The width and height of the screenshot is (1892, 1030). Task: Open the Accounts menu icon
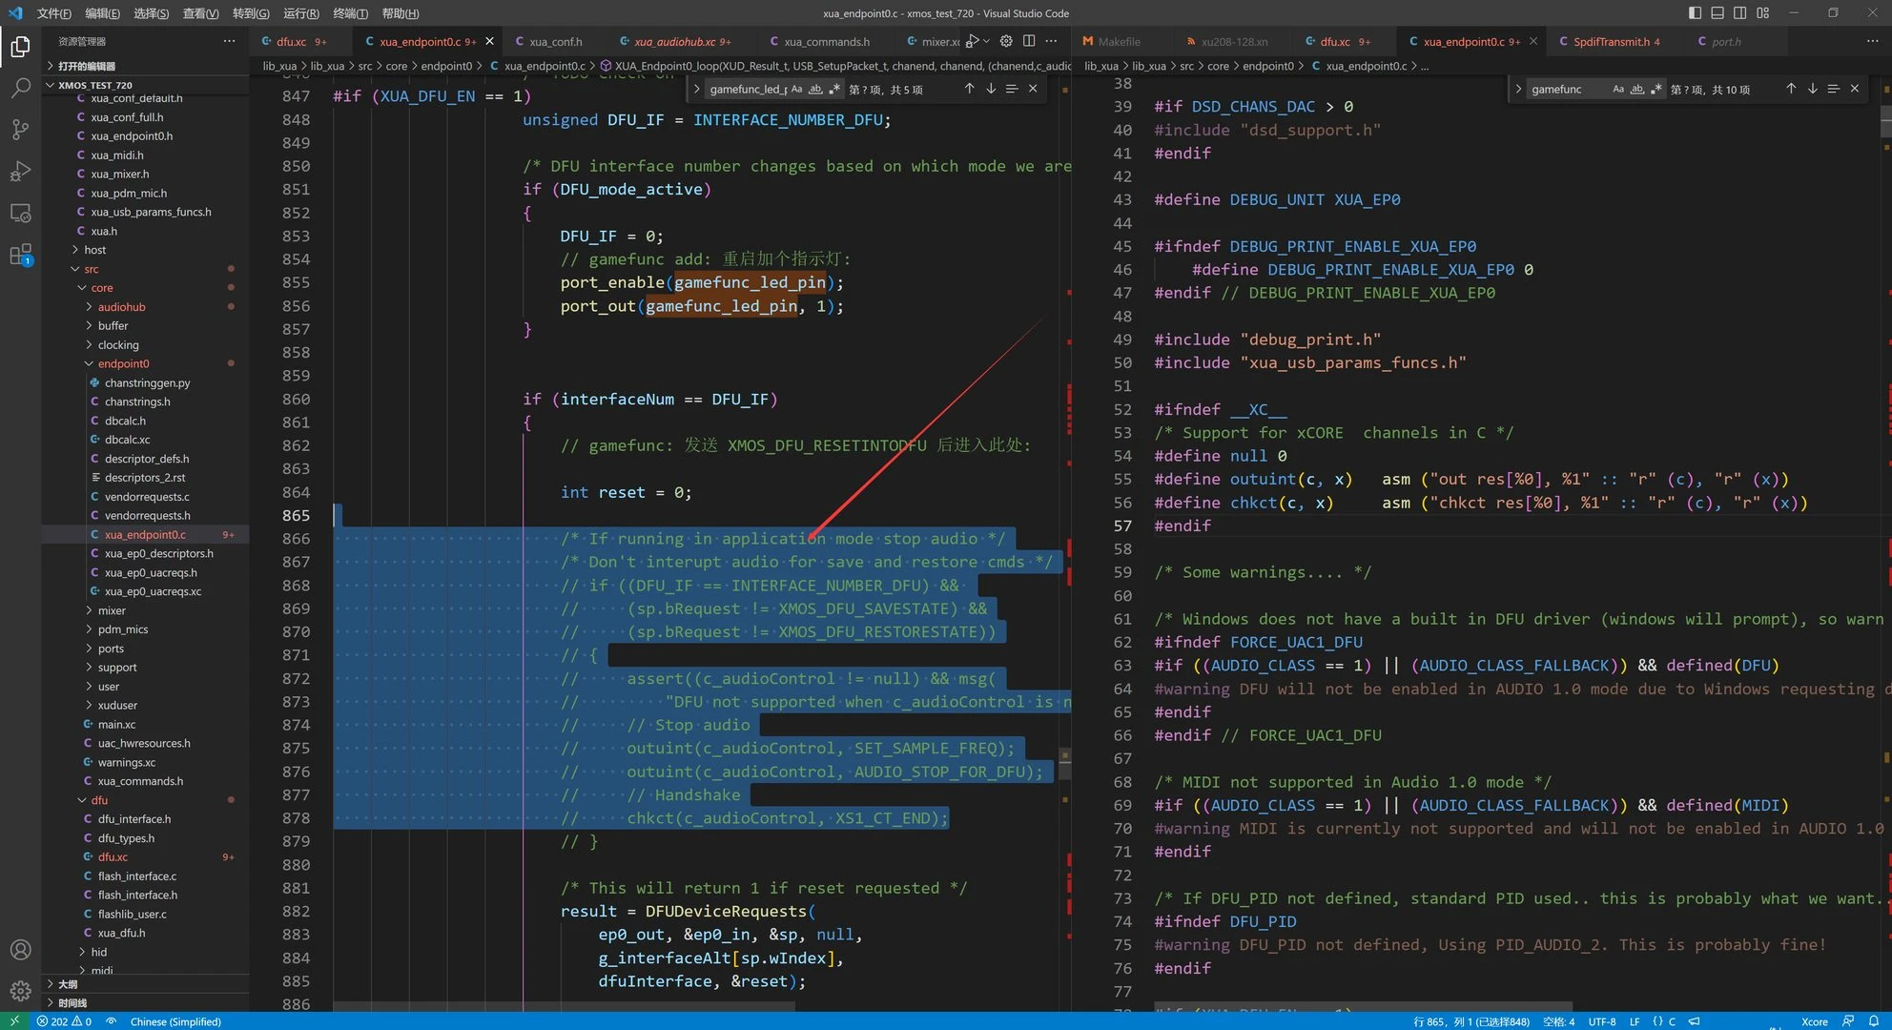click(x=20, y=950)
